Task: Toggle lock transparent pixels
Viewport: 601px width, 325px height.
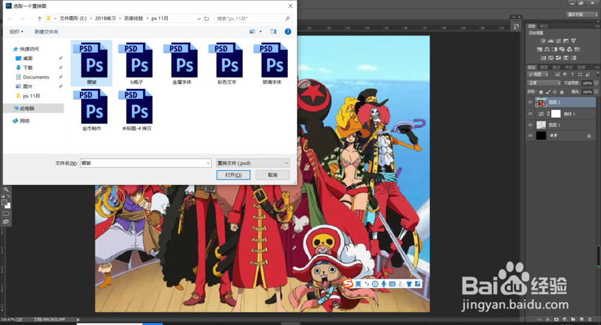Action: [x=541, y=92]
